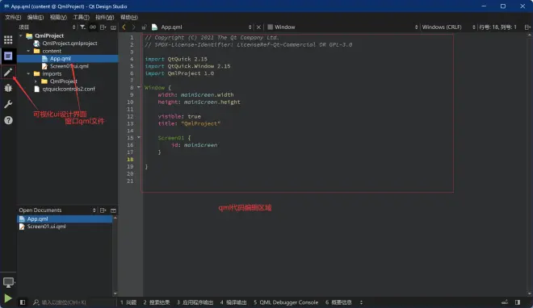
Task: Split the Open Documents panel
Action: 103,210
